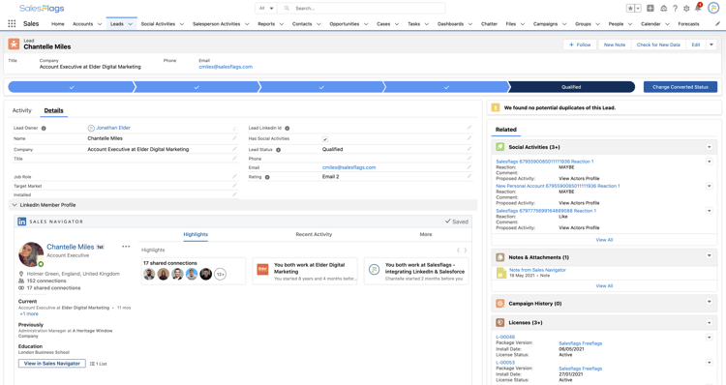Image resolution: width=726 pixels, height=385 pixels.
Task: Click the +1 more link under Current
Action: [x=29, y=313]
